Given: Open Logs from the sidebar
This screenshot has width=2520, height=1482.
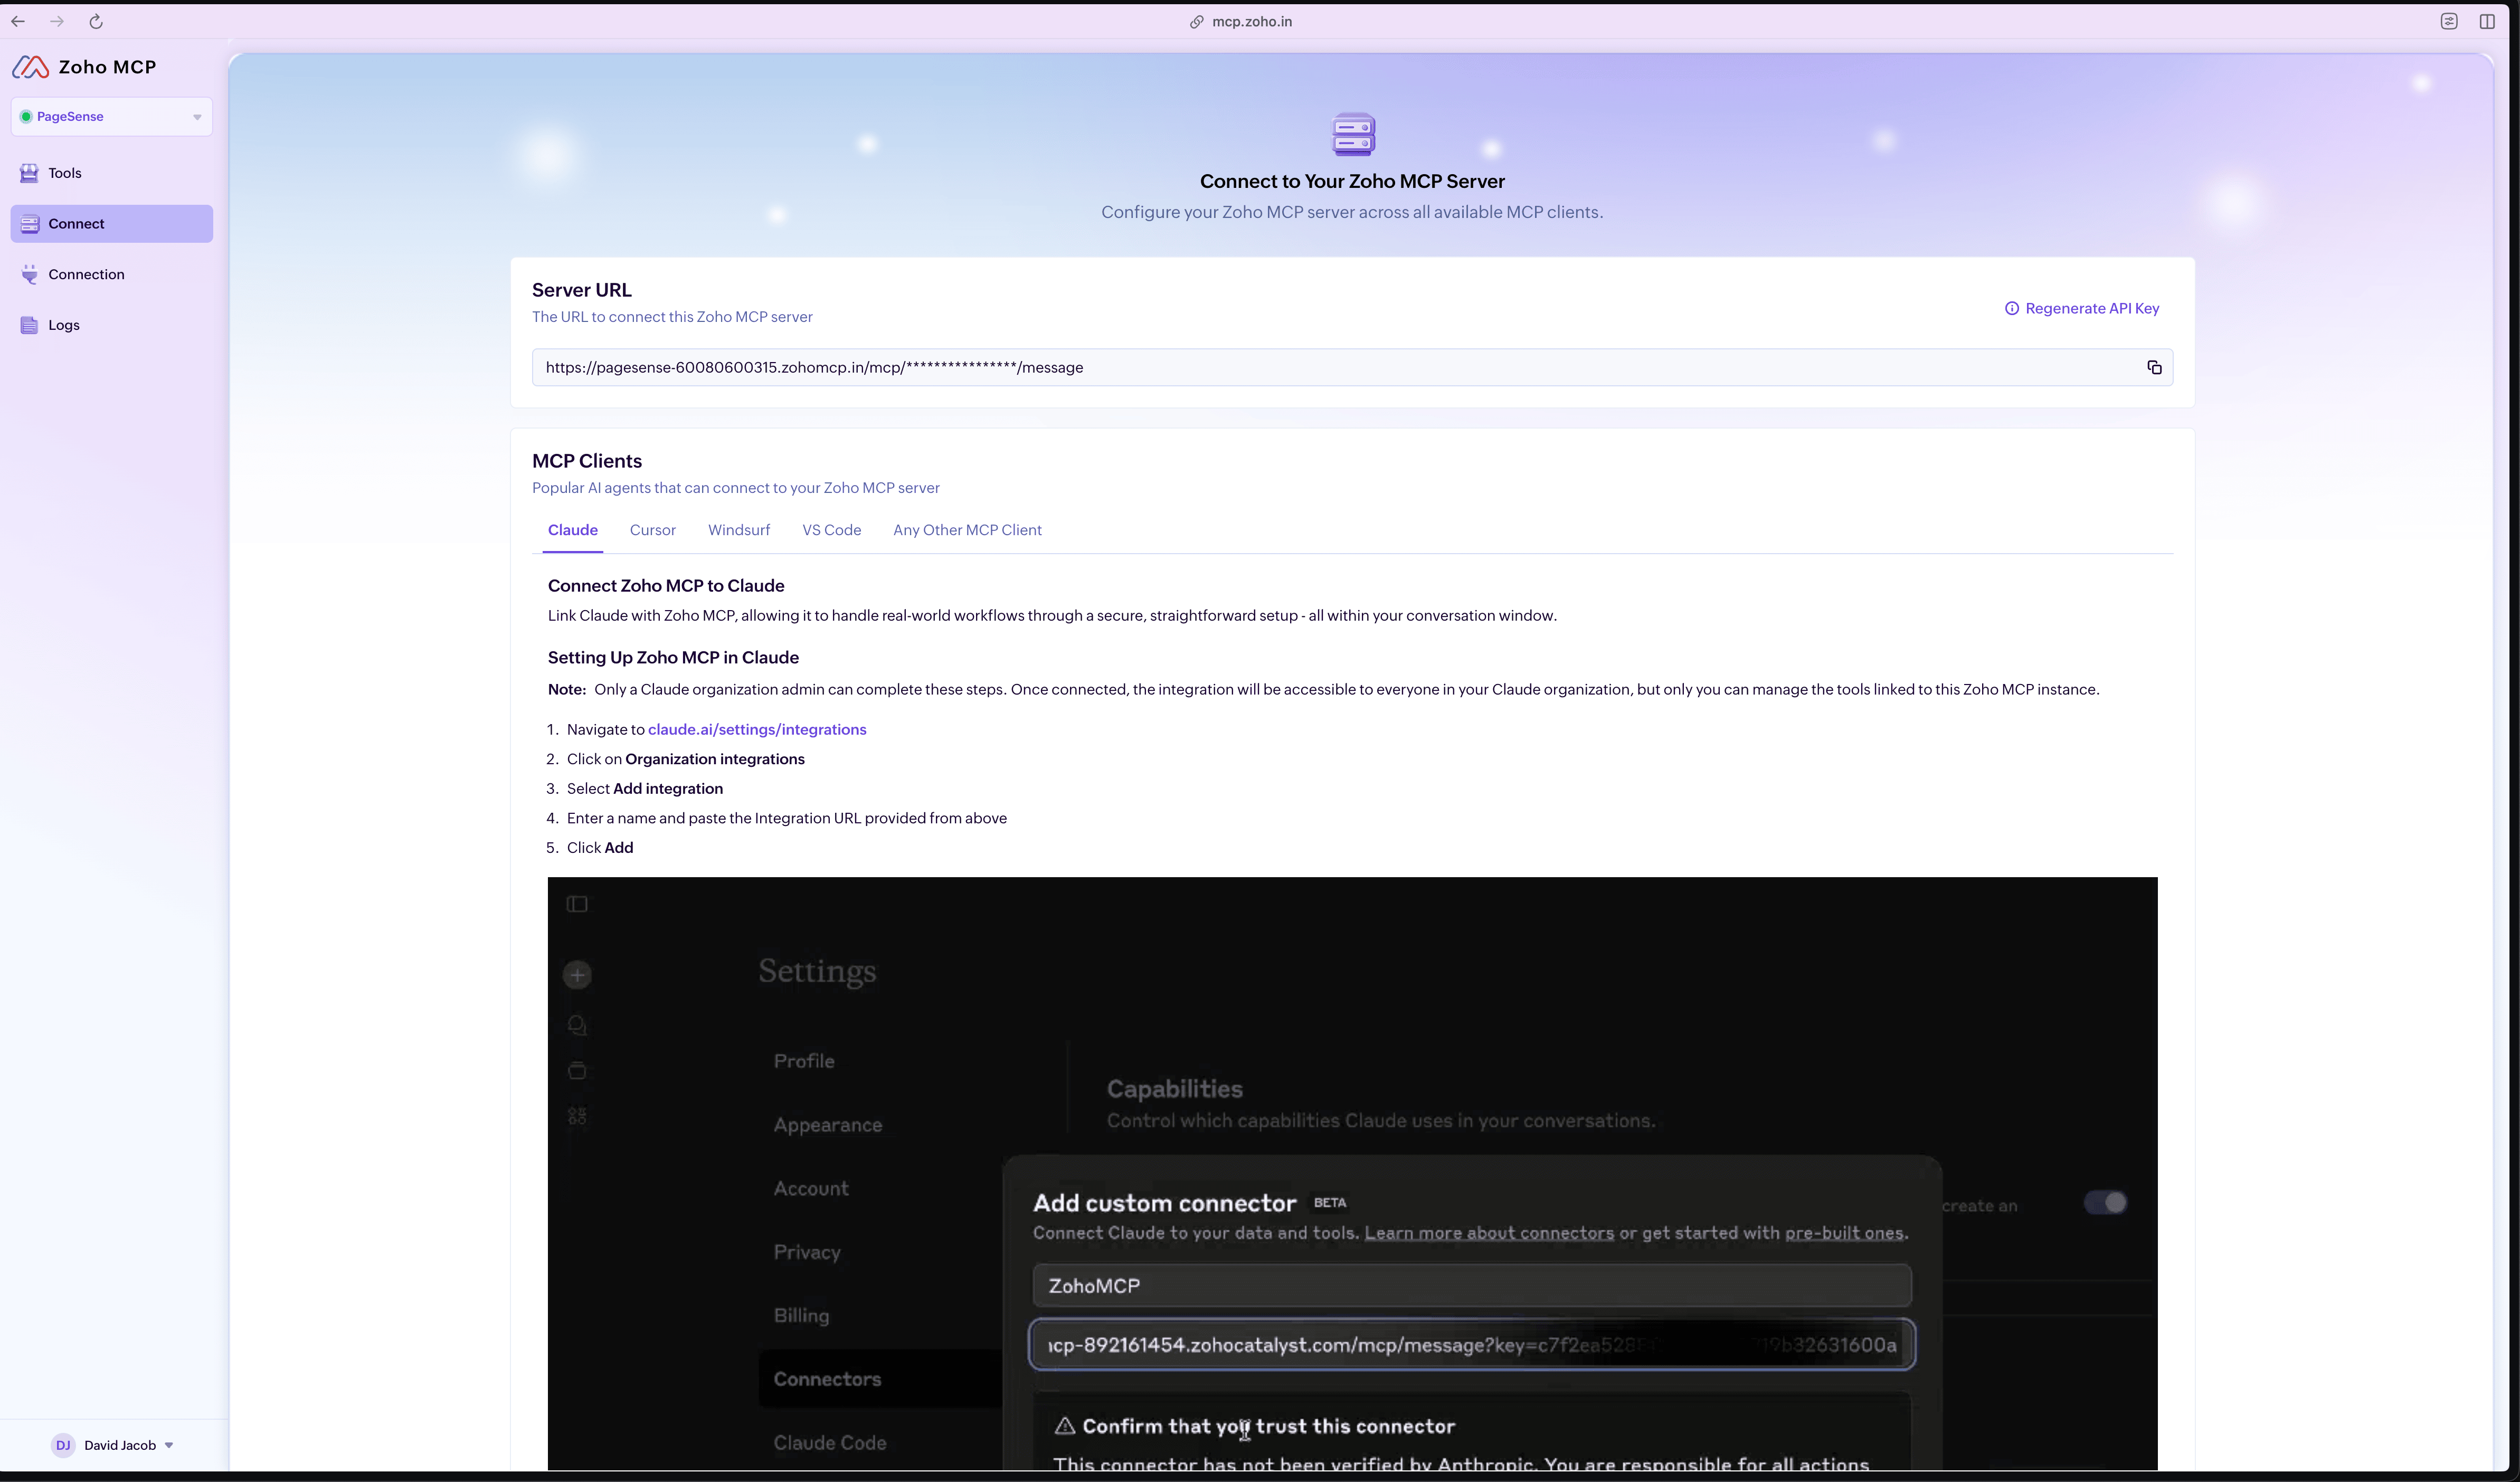Looking at the screenshot, I should [112, 325].
